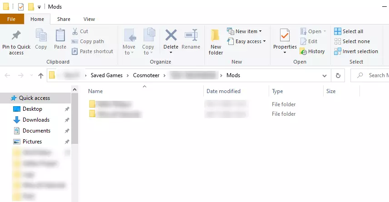
Task: Select Paste shortcut option
Action: pyautogui.click(x=93, y=51)
